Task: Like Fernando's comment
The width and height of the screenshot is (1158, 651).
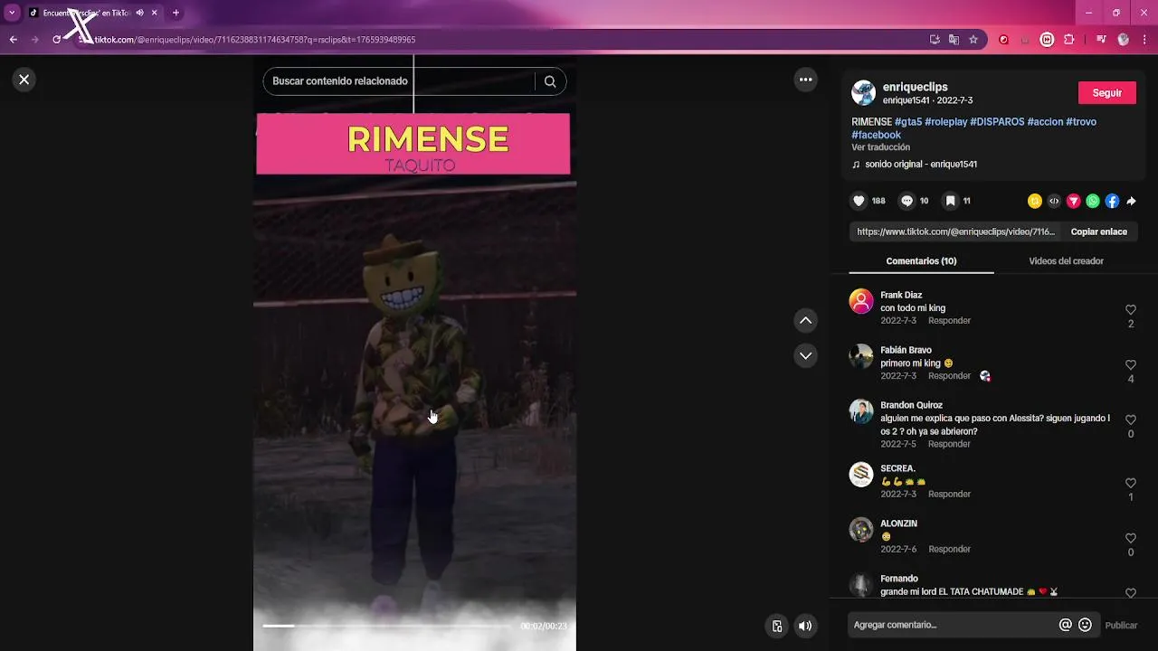Action: pos(1131,593)
